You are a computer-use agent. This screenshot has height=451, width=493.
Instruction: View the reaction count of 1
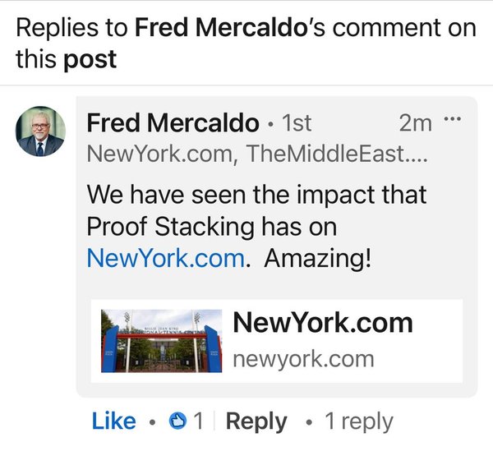tap(198, 421)
